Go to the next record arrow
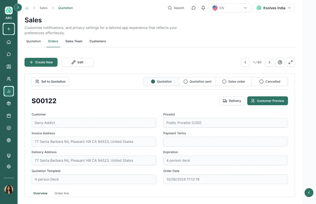Viewport: 316px width, 204px height. [269, 62]
